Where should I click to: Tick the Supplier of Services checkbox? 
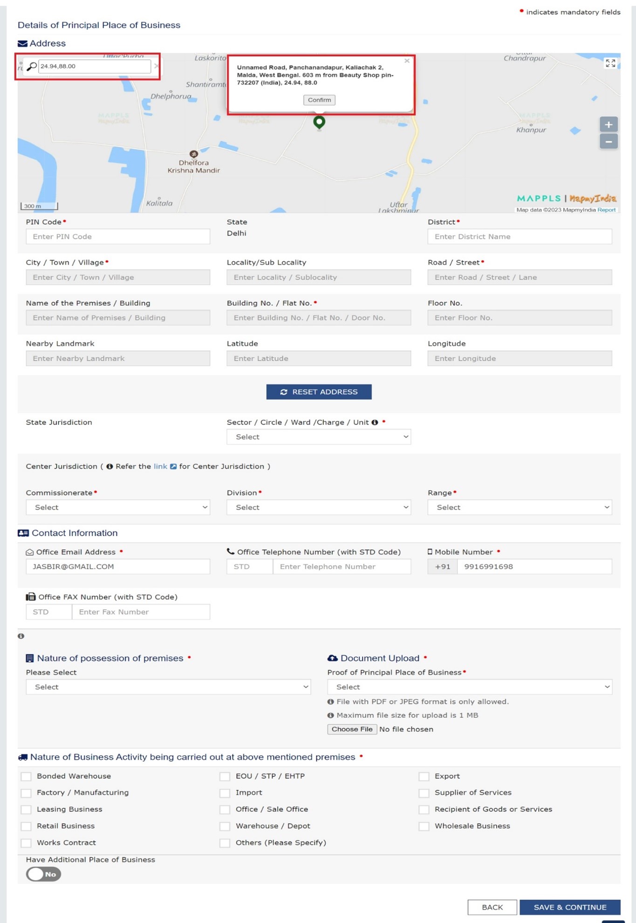[x=424, y=793]
